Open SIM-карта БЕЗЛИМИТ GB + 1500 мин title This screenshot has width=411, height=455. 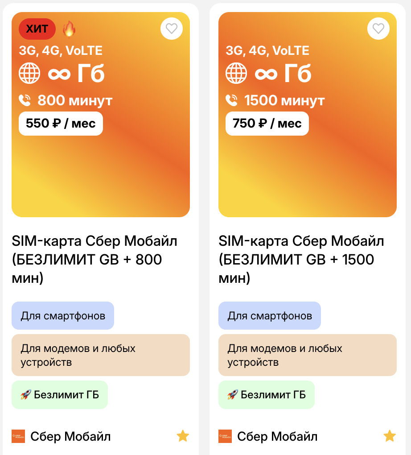301,260
